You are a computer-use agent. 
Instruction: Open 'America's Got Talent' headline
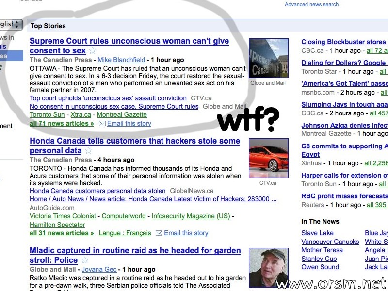344,83
